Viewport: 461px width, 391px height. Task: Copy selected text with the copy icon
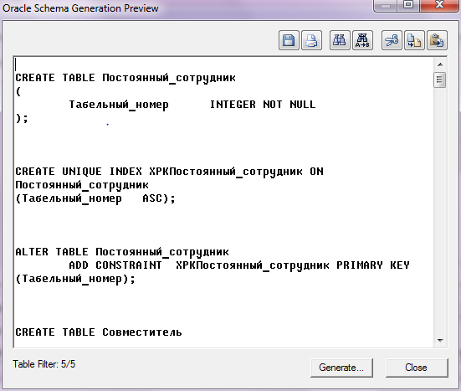pos(414,40)
